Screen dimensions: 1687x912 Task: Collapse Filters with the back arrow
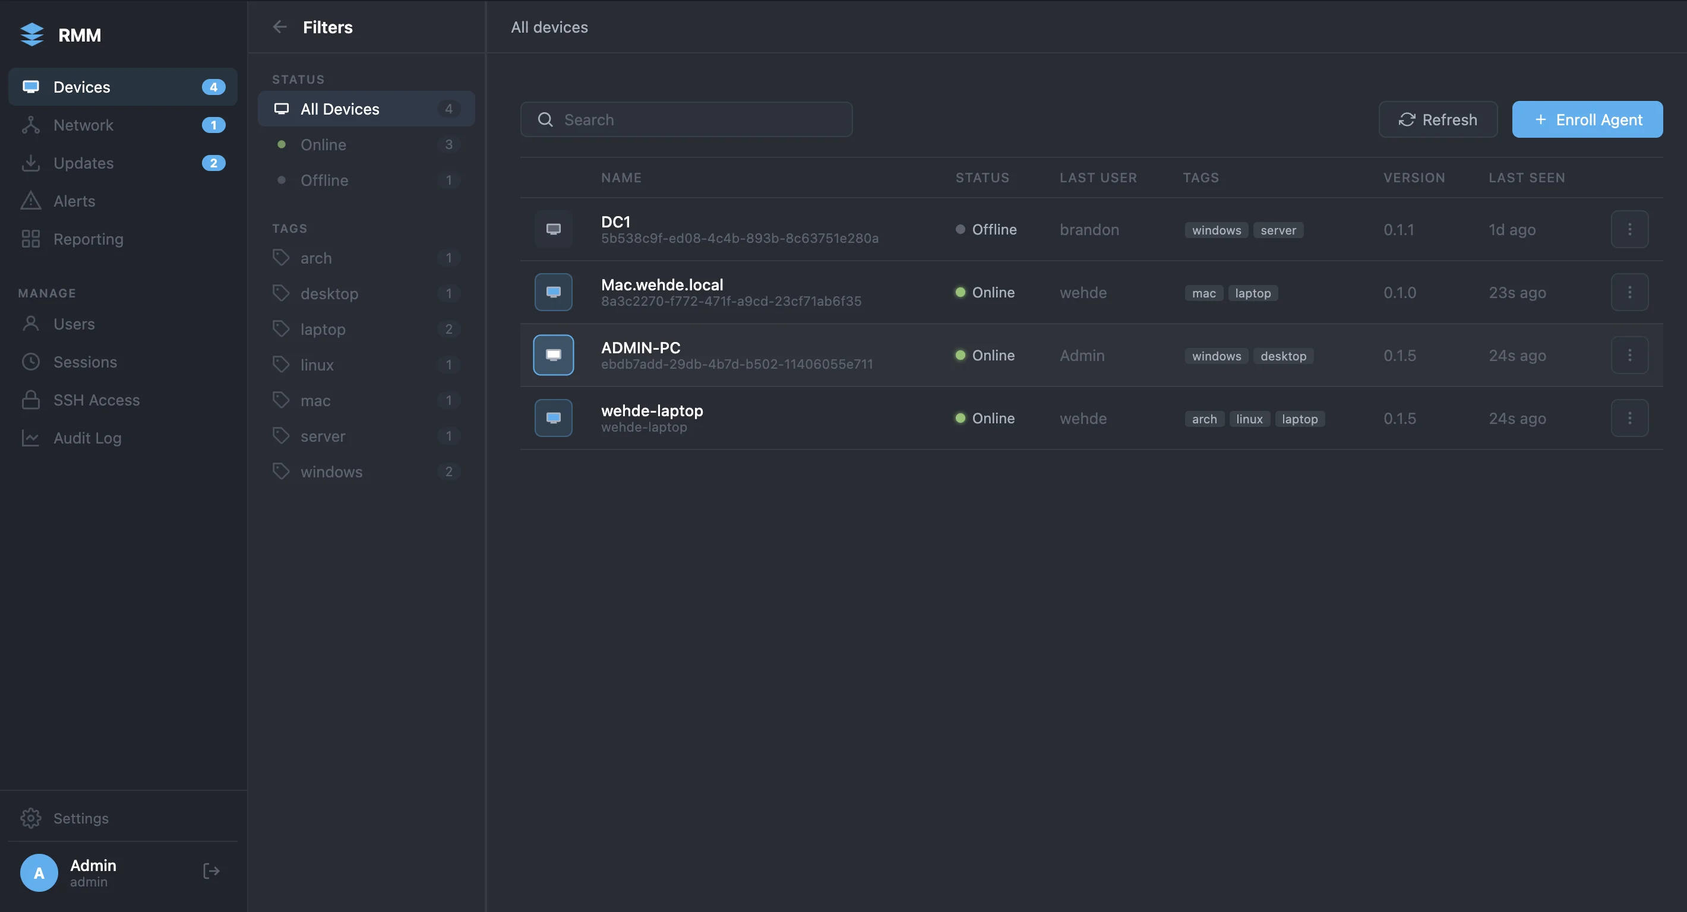[280, 27]
